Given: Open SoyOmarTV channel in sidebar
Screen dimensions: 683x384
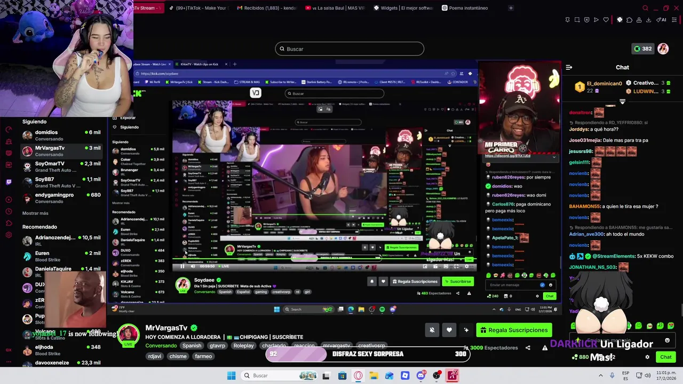Looking at the screenshot, I should click(61, 166).
